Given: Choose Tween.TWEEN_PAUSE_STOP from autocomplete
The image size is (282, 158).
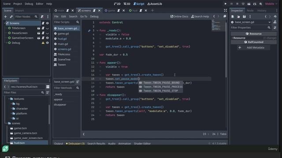Looking at the screenshot, I should (161, 91).
